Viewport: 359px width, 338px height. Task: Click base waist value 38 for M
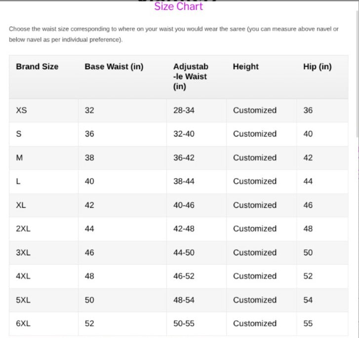point(89,158)
